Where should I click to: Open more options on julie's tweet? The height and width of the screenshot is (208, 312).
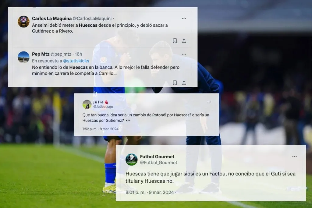(x=209, y=102)
